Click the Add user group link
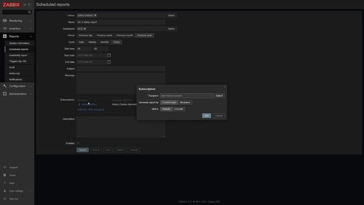 (96, 109)
